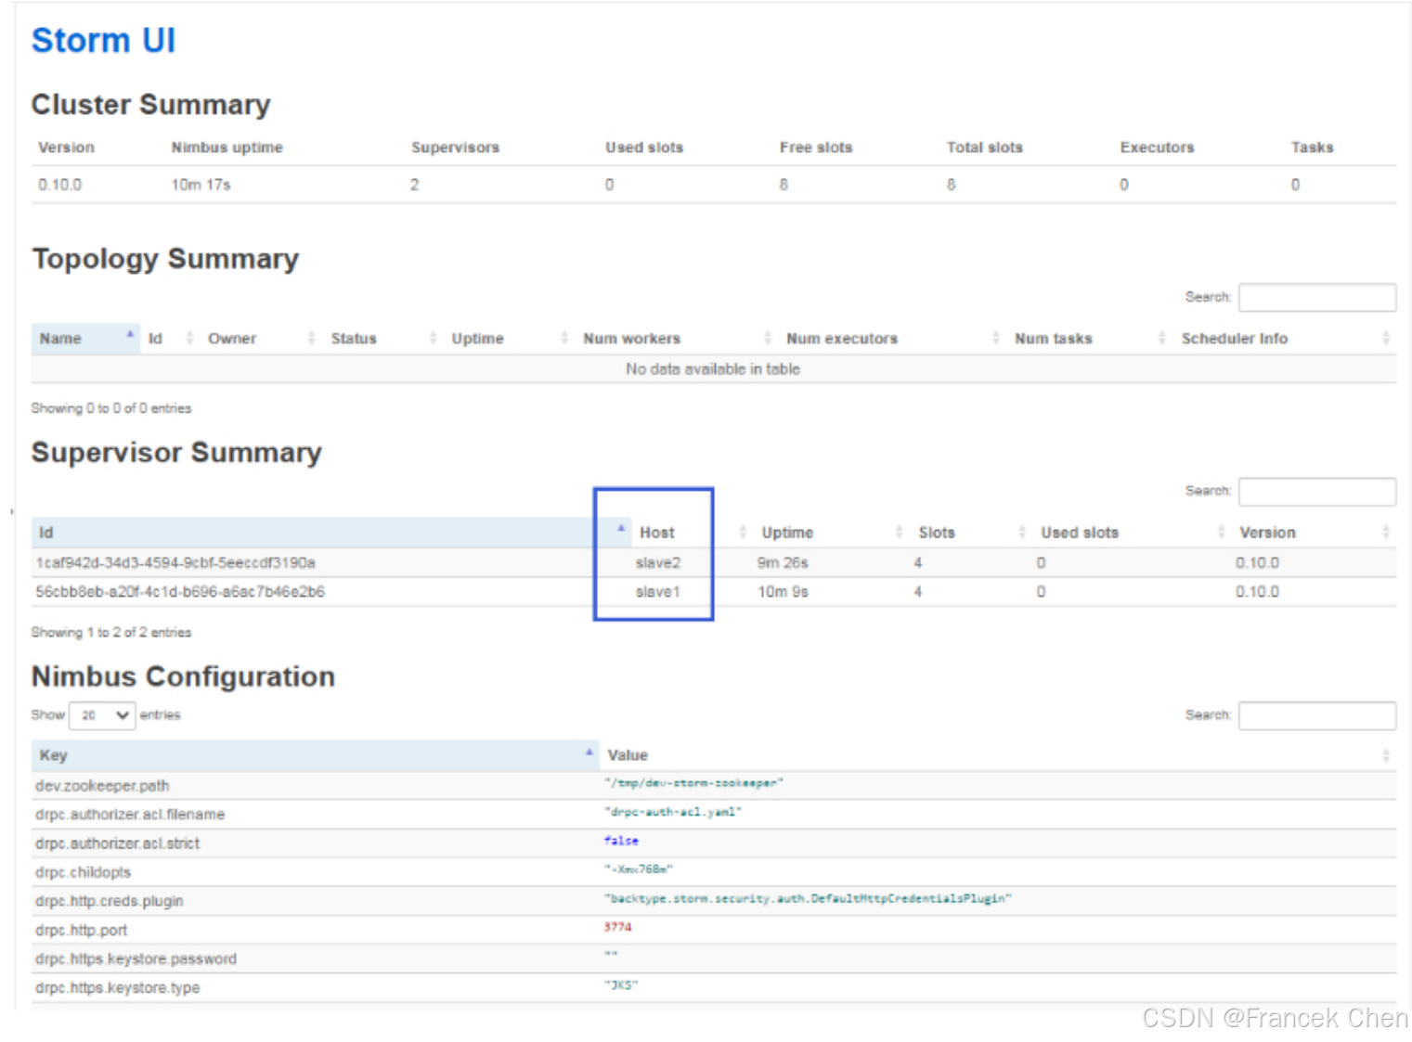This screenshot has height=1042, width=1412.
Task: Select the dev.zookeeper.path key
Action: tap(102, 786)
